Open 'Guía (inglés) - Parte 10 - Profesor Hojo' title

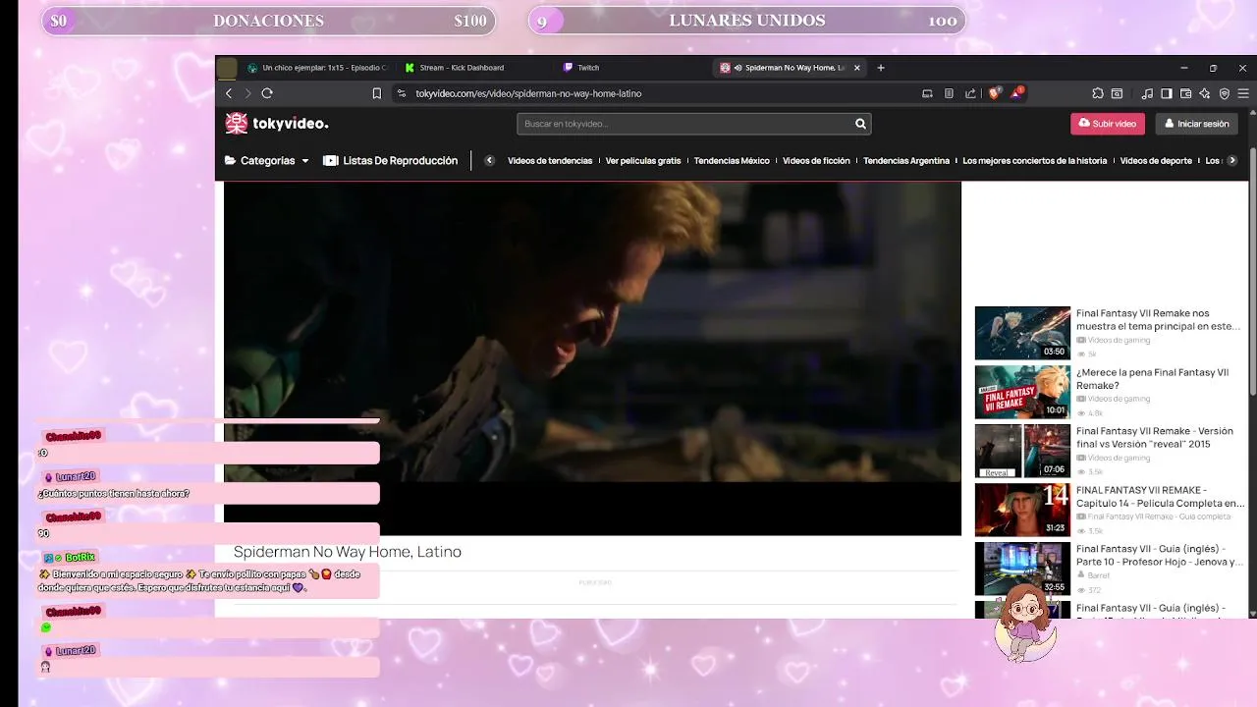(x=1159, y=556)
